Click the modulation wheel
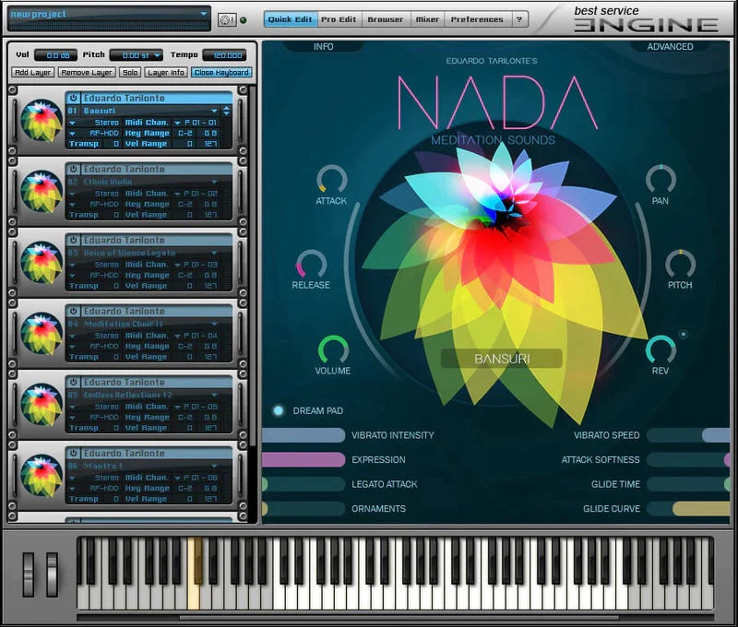 [52, 574]
